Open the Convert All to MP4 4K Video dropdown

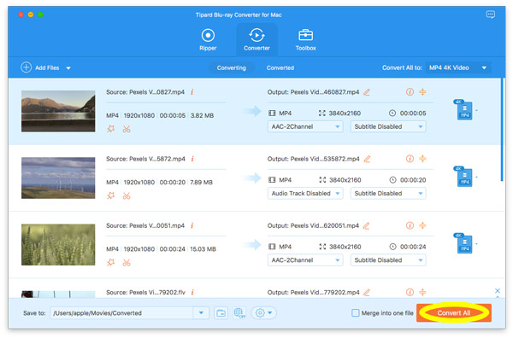tap(458, 68)
